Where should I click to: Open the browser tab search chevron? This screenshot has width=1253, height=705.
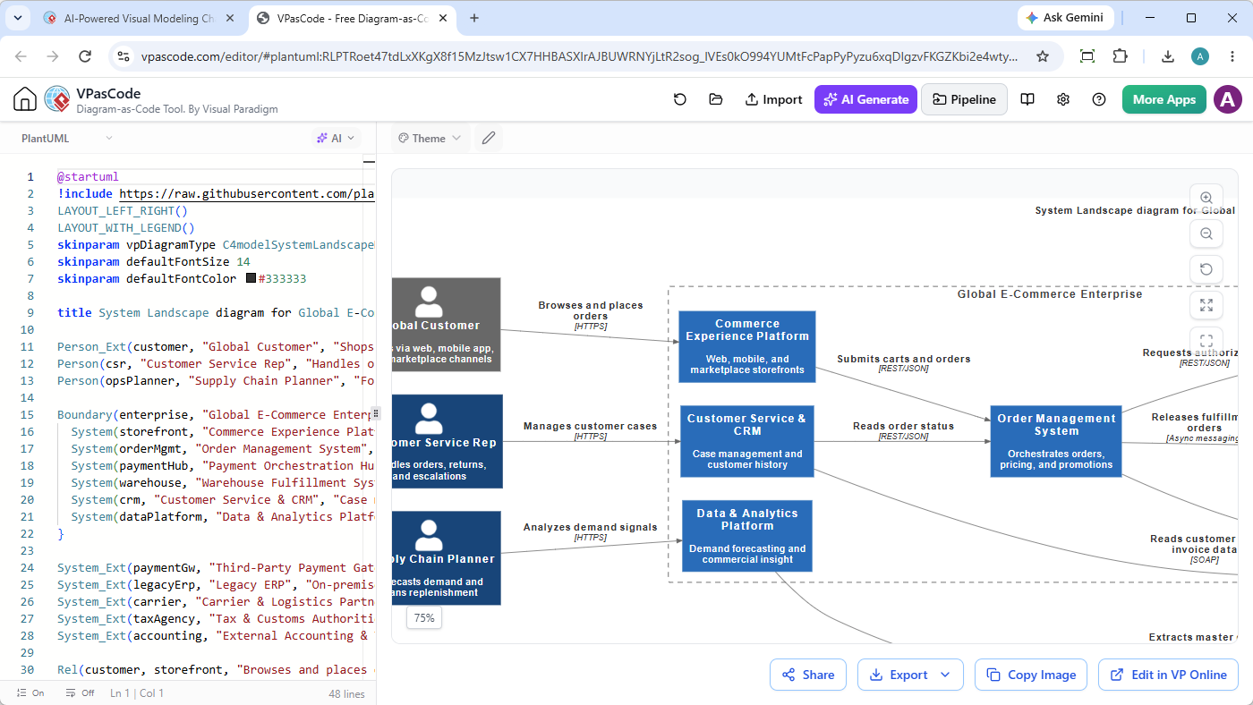17,18
